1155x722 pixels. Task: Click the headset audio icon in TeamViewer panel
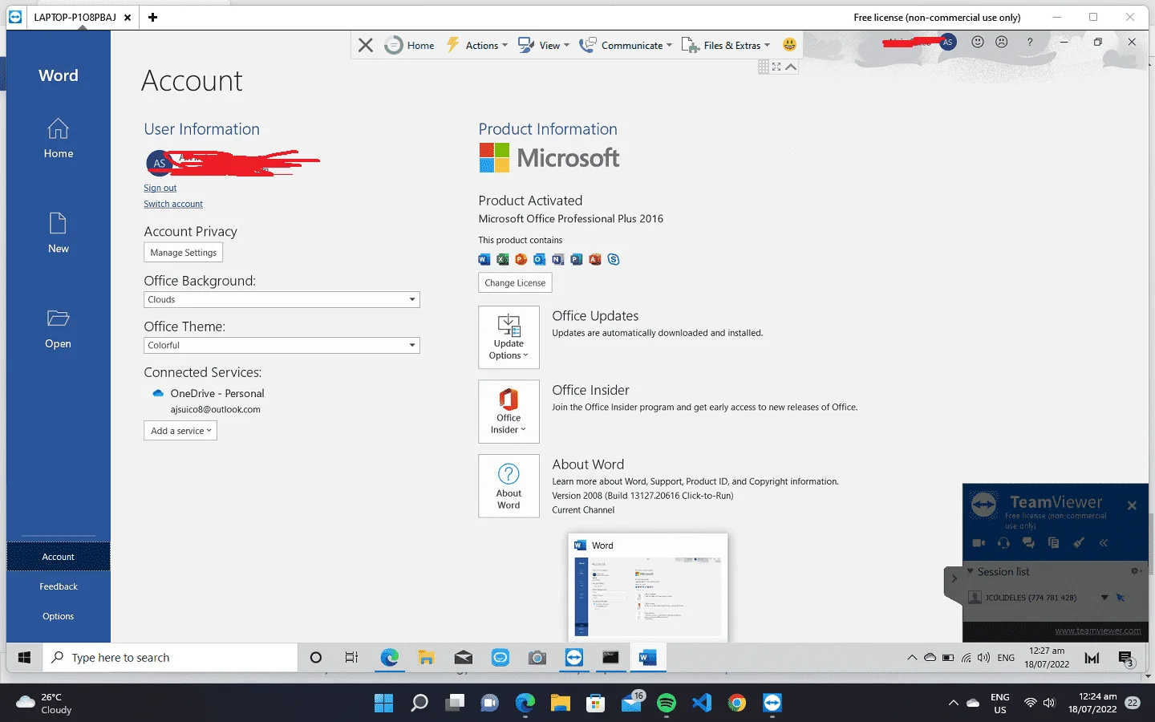click(x=1003, y=543)
